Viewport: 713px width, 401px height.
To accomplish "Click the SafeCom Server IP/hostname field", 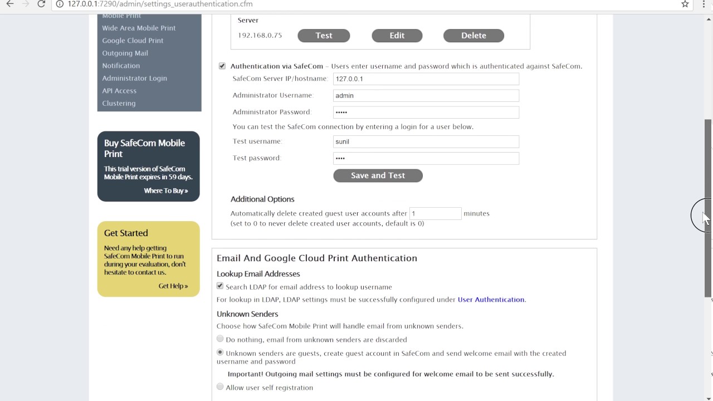I will [426, 79].
